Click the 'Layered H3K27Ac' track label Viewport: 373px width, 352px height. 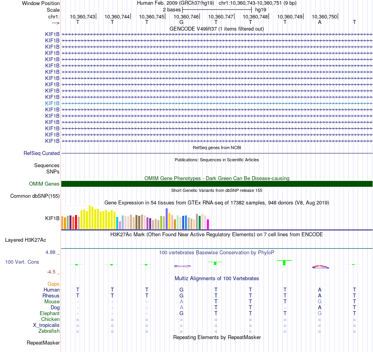click(26, 240)
